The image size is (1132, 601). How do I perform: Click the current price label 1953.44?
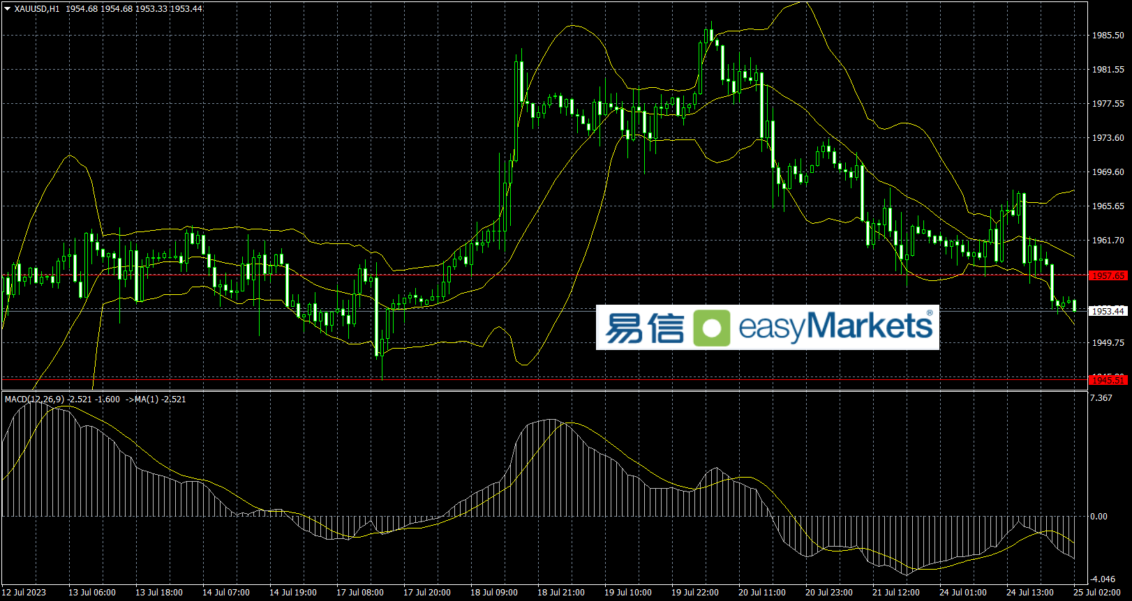point(1108,311)
